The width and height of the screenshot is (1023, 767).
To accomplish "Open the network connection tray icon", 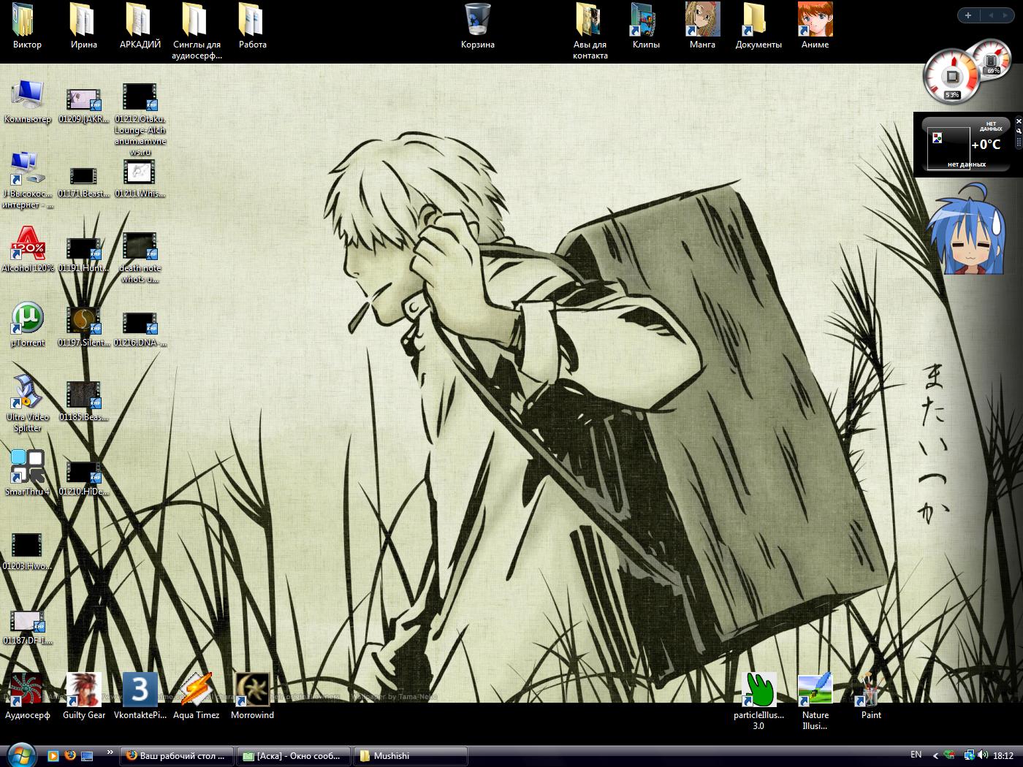I will 969,755.
